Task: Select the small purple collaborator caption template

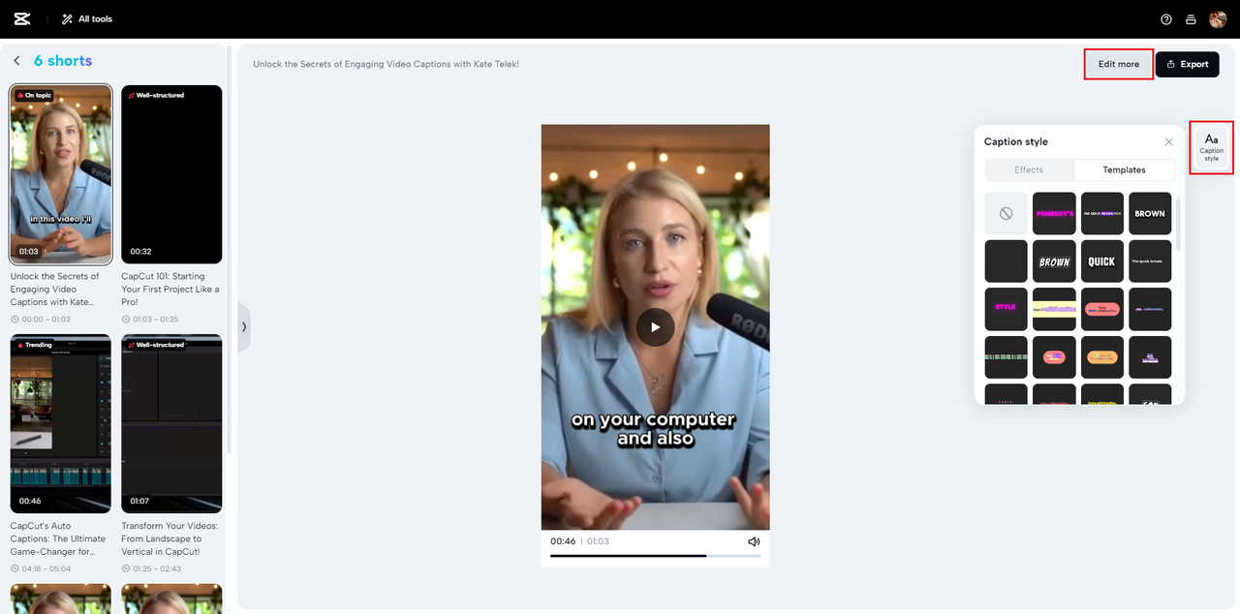Action: pos(1150,309)
